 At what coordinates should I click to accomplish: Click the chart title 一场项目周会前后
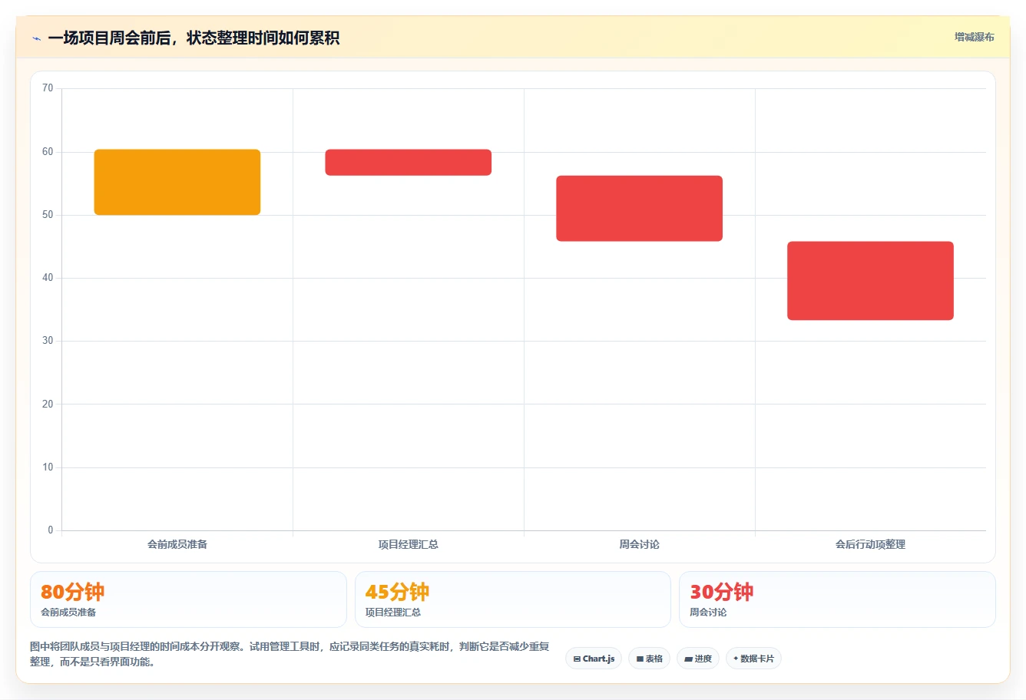point(194,38)
